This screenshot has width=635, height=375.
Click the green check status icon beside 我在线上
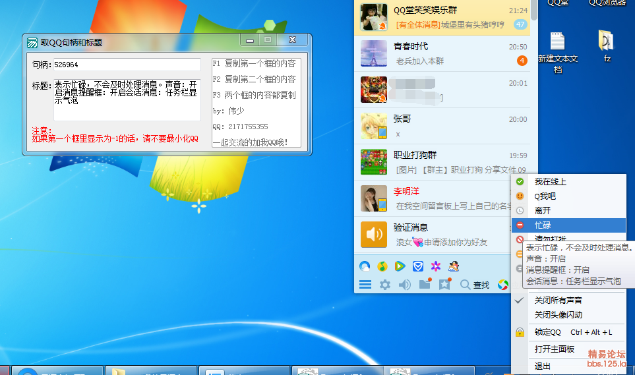(520, 181)
